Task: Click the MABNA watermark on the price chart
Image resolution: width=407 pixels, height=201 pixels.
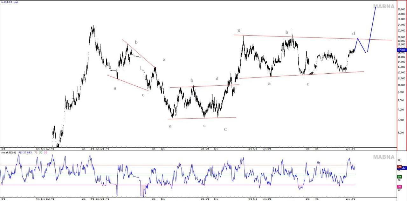Action: tap(383, 6)
